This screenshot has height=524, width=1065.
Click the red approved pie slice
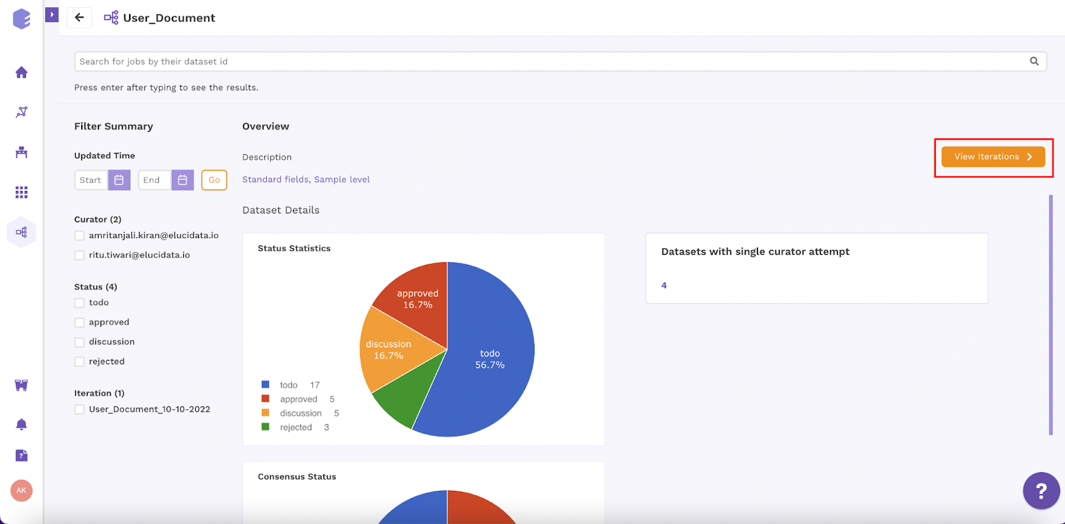[418, 299]
